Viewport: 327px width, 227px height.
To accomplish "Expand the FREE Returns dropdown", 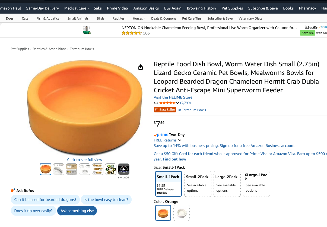I will pos(167,140).
